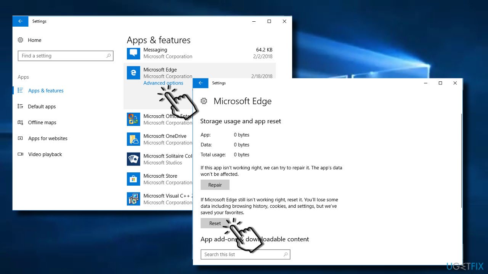488x274 pixels.
Task: Select the Microsoft Edge app icon in the list
Action: coord(133,73)
